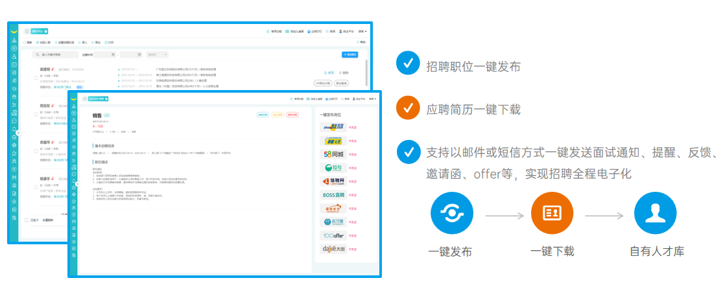Select the BOSS直聘 platform logo
Screen dimensions: 723x289
pyautogui.click(x=332, y=194)
